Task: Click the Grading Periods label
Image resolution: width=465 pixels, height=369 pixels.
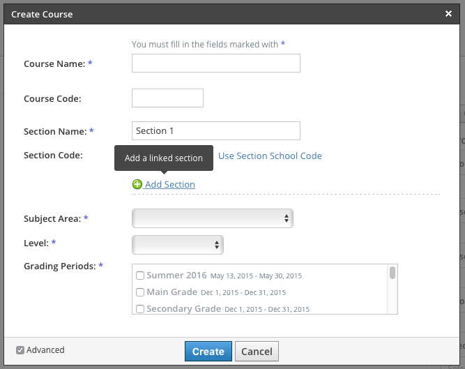Action: 60,266
